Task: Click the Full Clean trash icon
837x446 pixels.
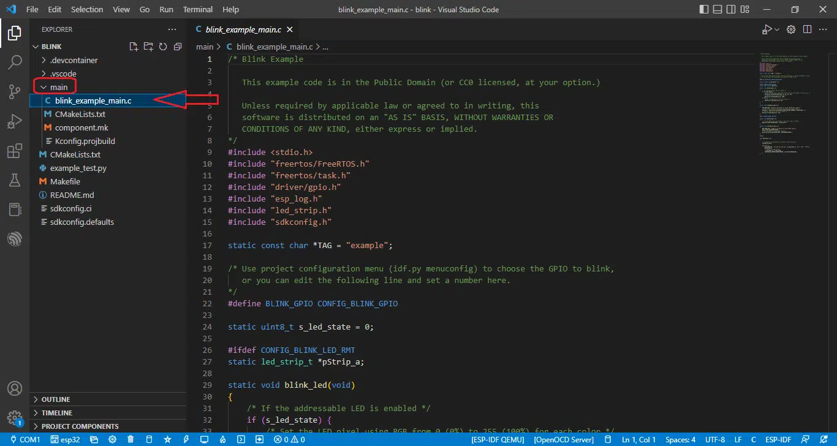Action: [131, 439]
